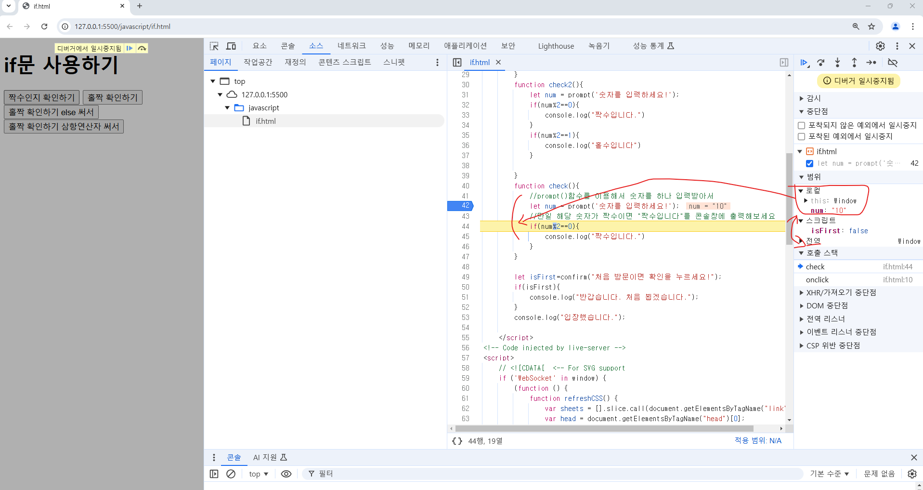Step over next function call
Viewport: 923px width, 490px height.
point(821,63)
